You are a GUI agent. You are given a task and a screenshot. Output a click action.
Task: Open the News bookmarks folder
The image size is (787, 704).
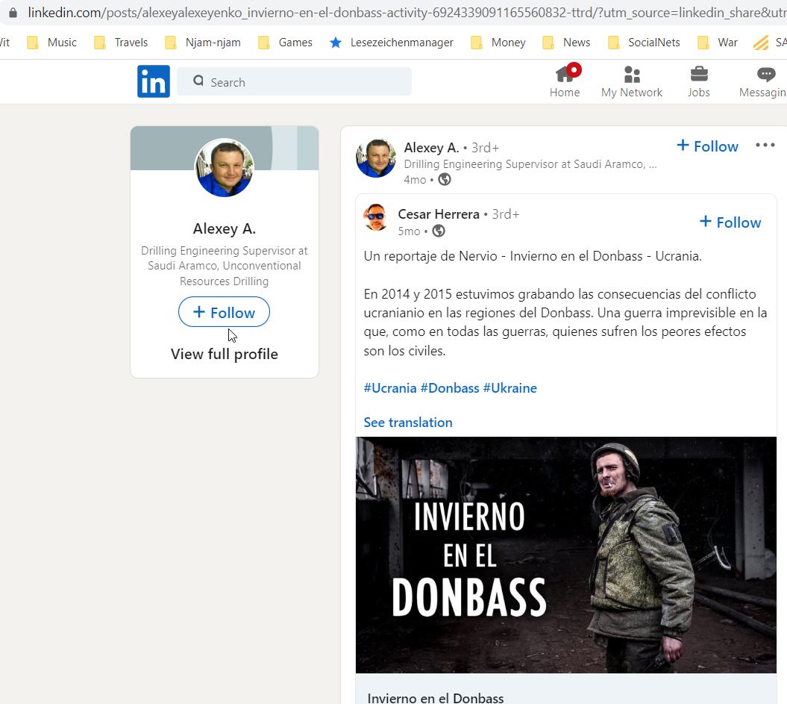[567, 43]
